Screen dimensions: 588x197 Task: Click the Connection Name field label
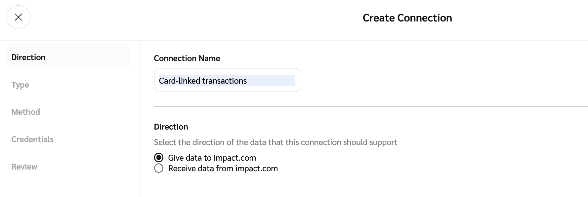pos(187,58)
